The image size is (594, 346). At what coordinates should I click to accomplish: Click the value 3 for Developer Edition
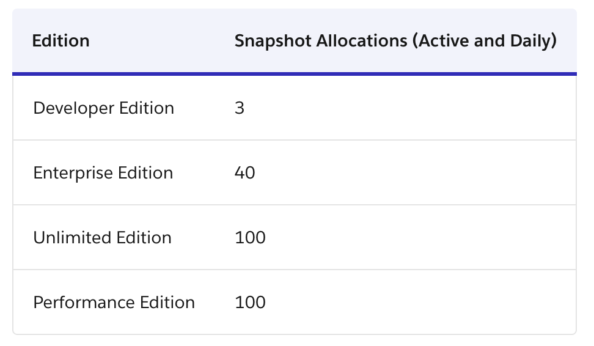[240, 108]
